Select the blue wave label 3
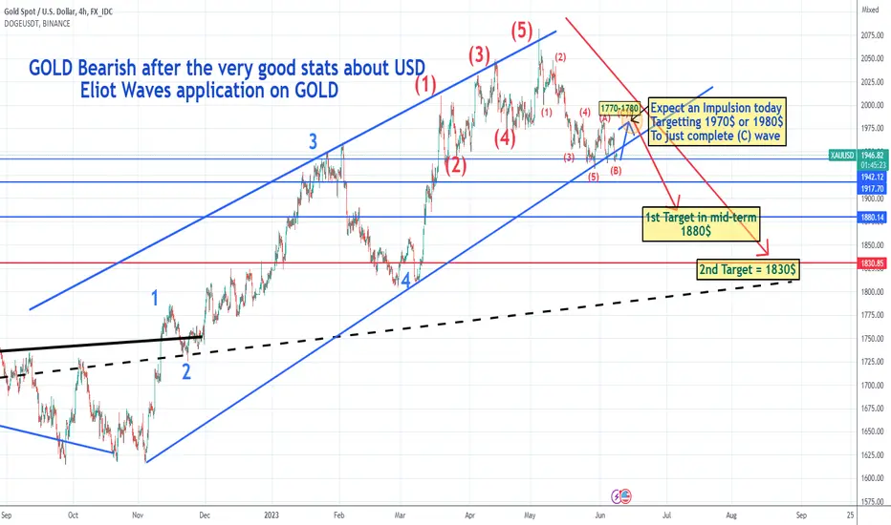Viewport: 891px width, 525px height. click(314, 141)
